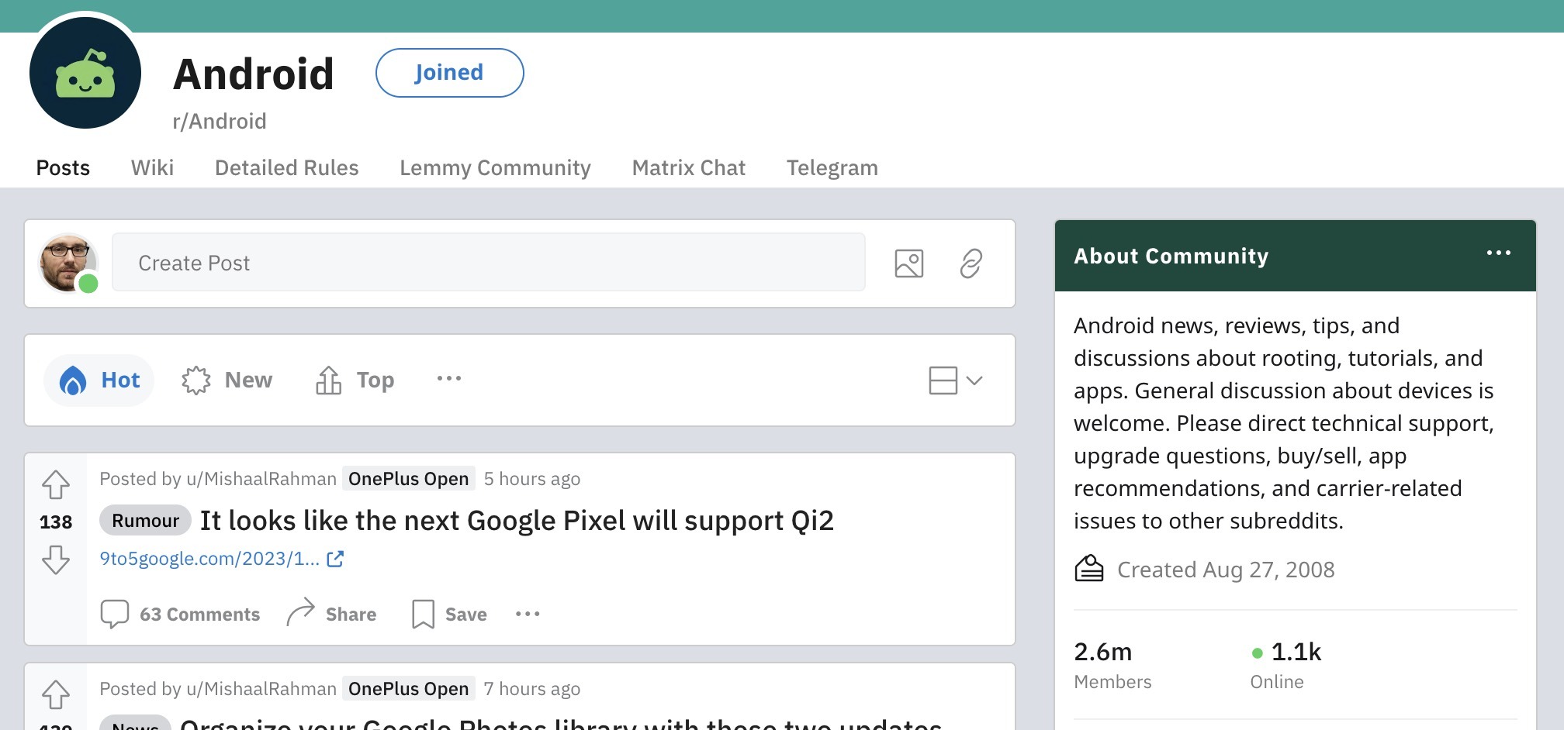The height and width of the screenshot is (730, 1564).
Task: Toggle the Joined community membership button
Action: point(449,73)
